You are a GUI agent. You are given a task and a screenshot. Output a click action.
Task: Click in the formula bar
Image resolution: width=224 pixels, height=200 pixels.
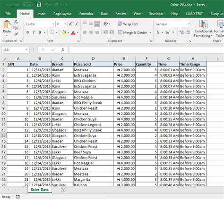146,50
